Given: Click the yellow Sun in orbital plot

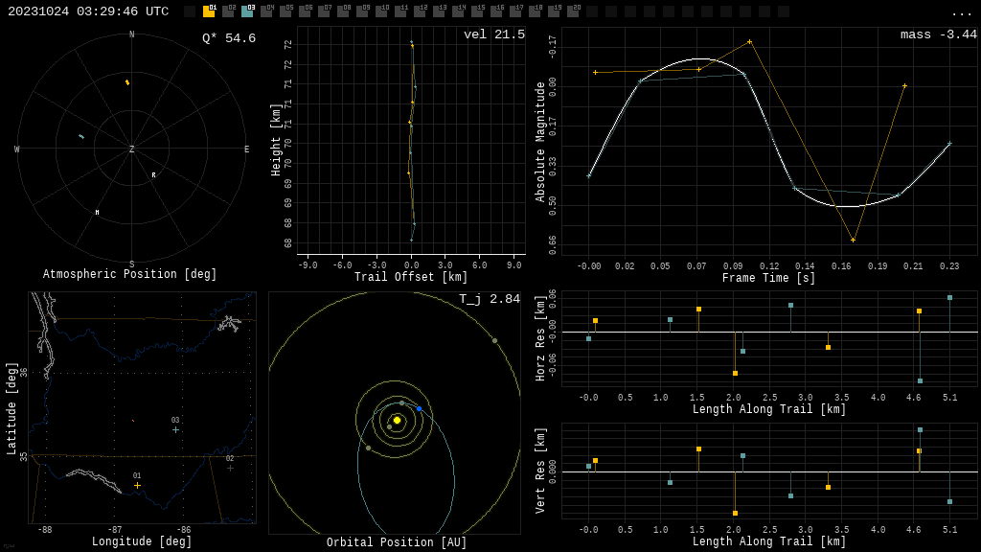Looking at the screenshot, I should click(397, 420).
